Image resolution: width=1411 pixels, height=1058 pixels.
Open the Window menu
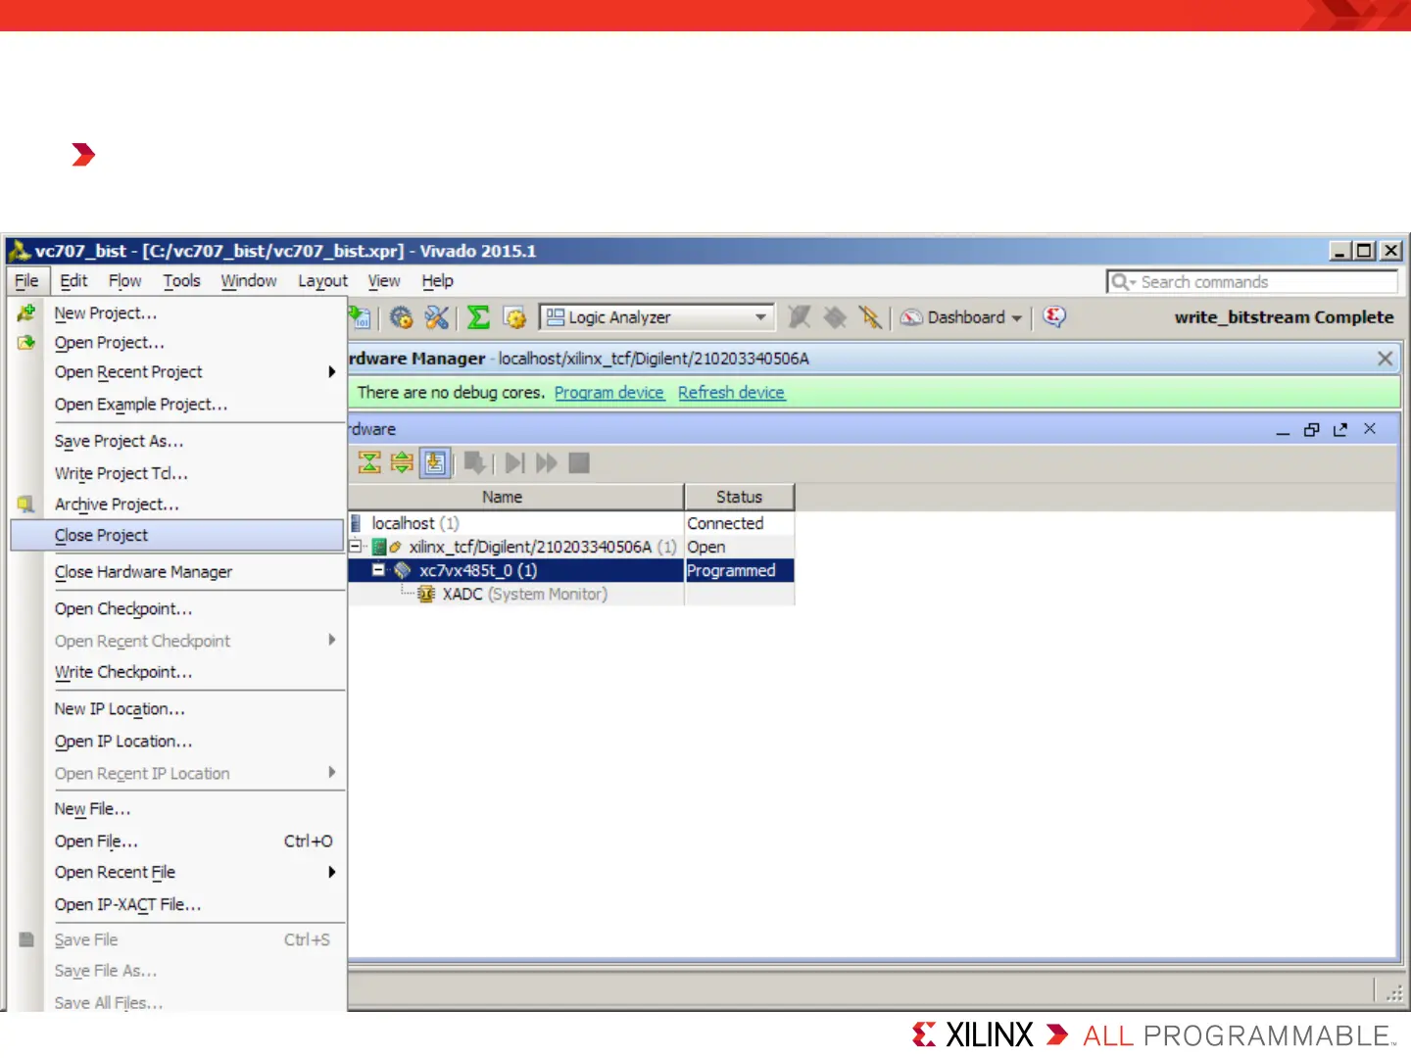click(249, 281)
